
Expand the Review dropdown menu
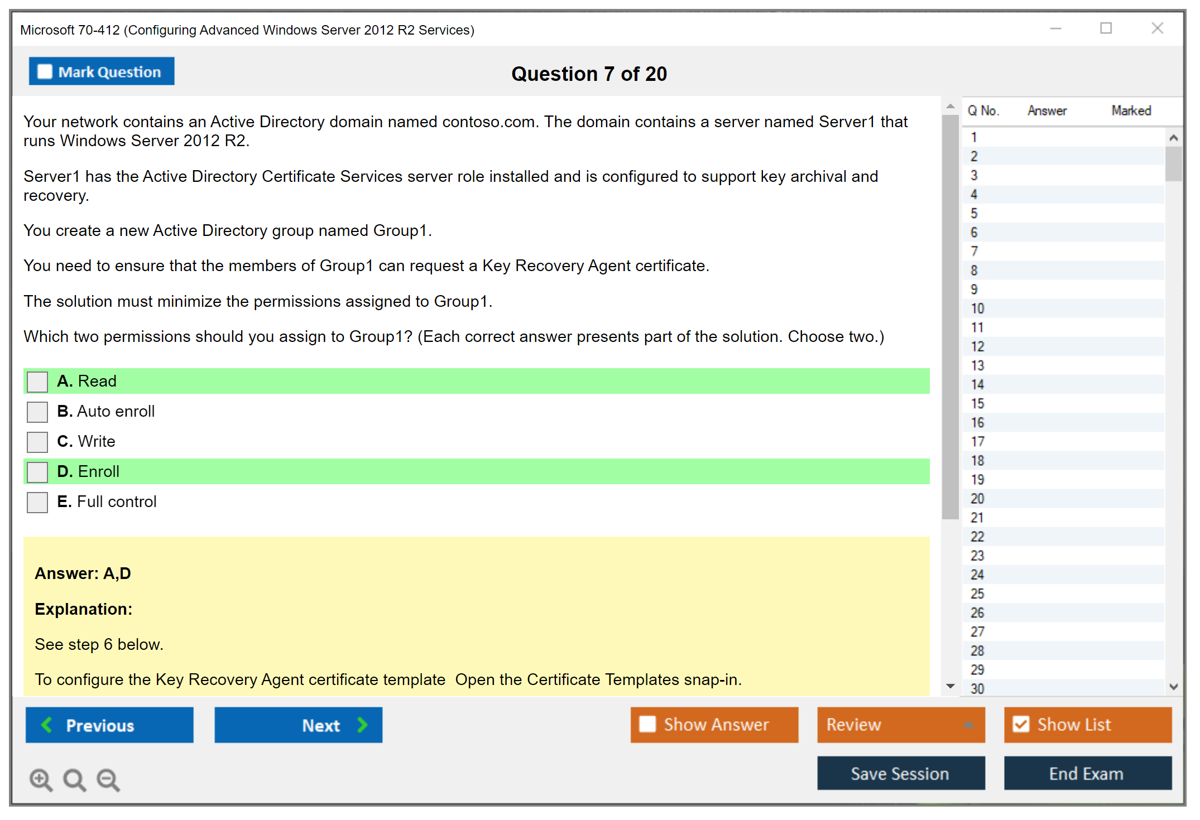pyautogui.click(x=968, y=725)
